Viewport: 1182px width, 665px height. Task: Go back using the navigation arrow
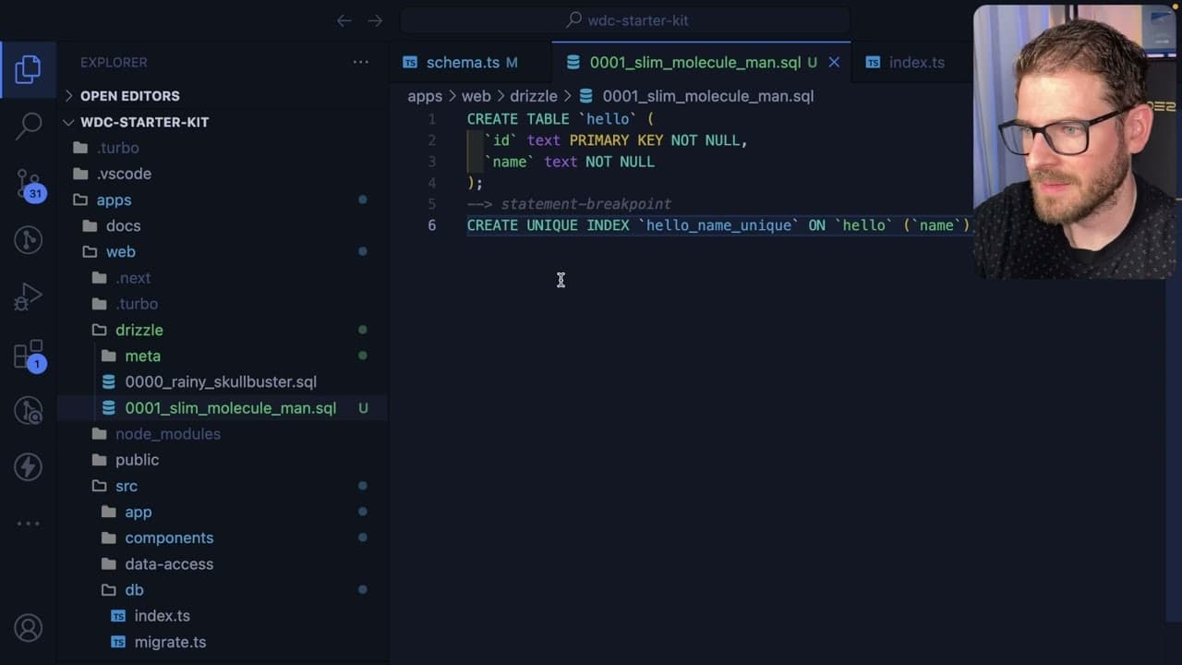tap(344, 20)
